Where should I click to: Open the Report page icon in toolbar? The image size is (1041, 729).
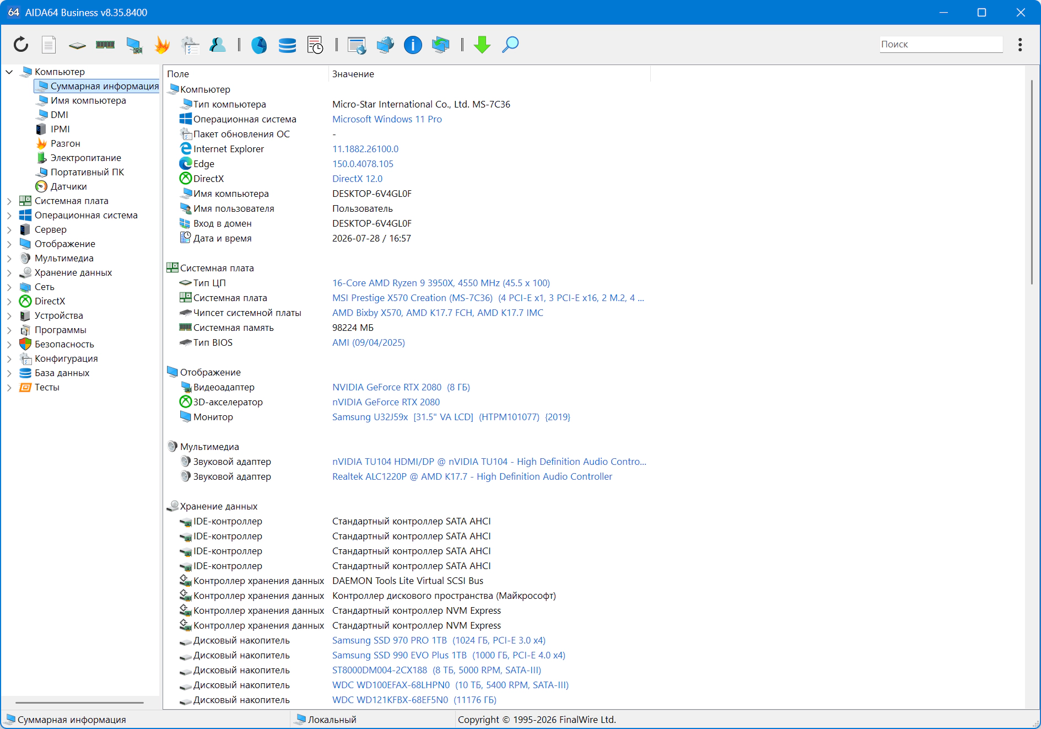pyautogui.click(x=49, y=45)
